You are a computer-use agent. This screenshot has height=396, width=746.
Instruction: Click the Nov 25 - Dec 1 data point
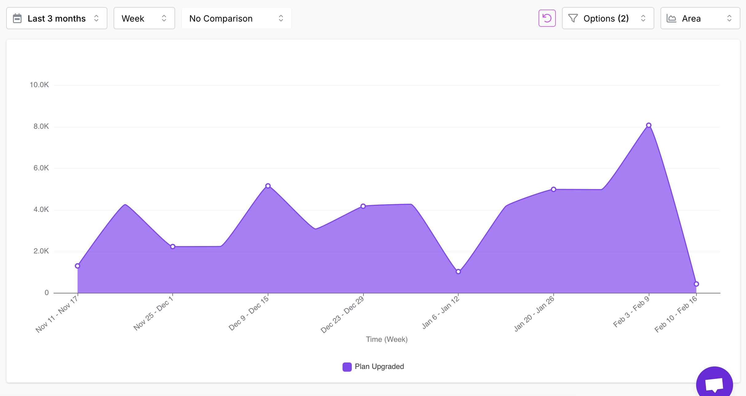tap(173, 246)
